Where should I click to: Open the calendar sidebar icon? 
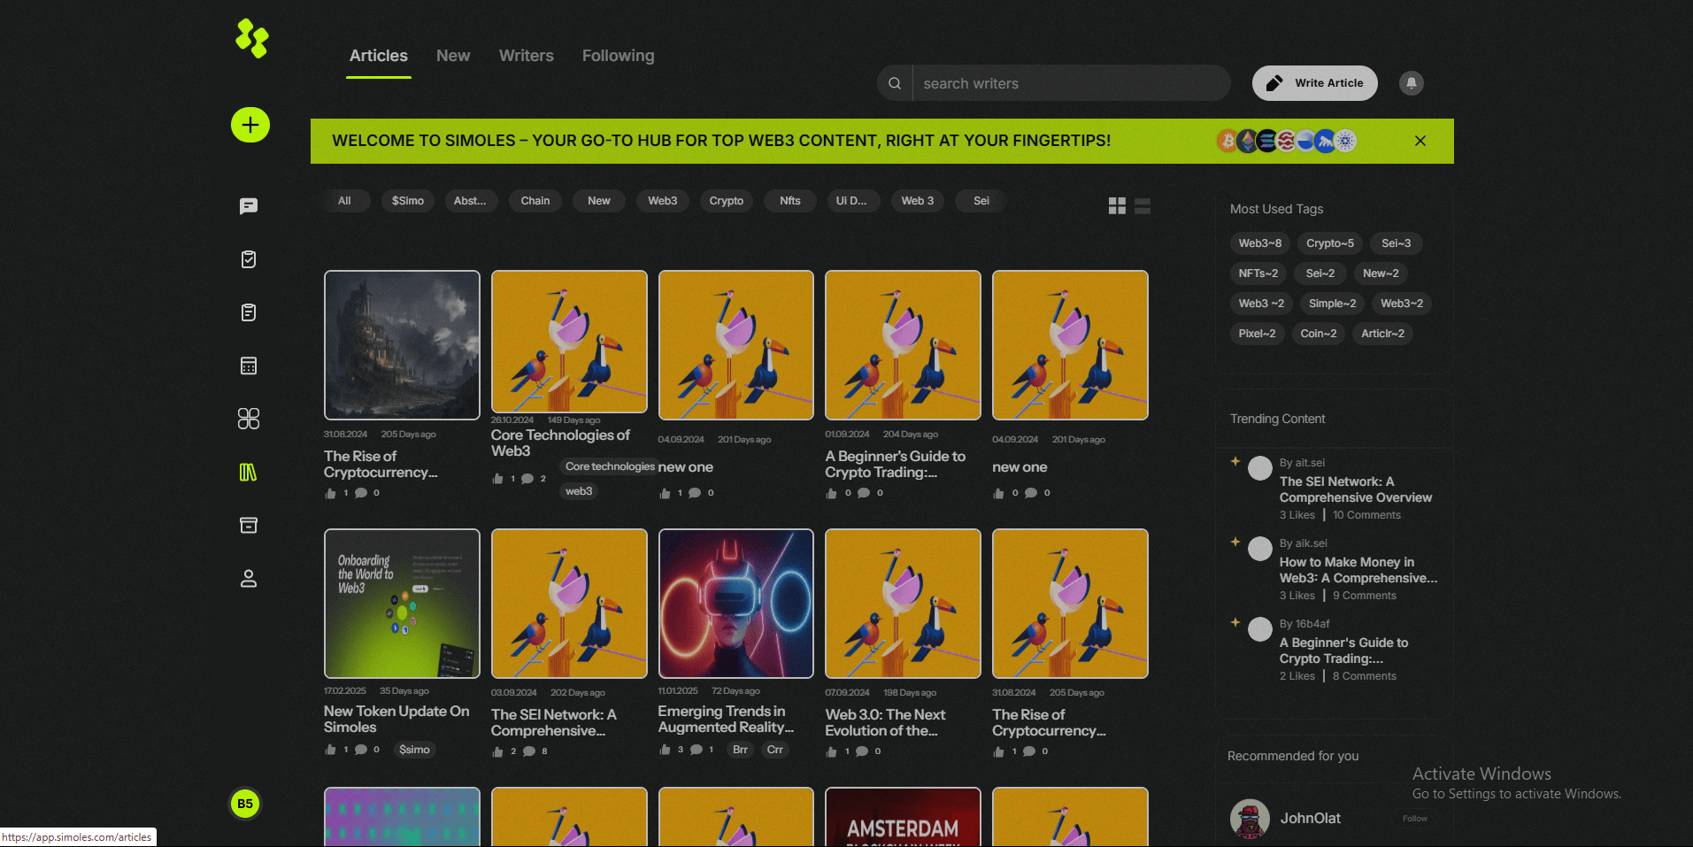(249, 366)
